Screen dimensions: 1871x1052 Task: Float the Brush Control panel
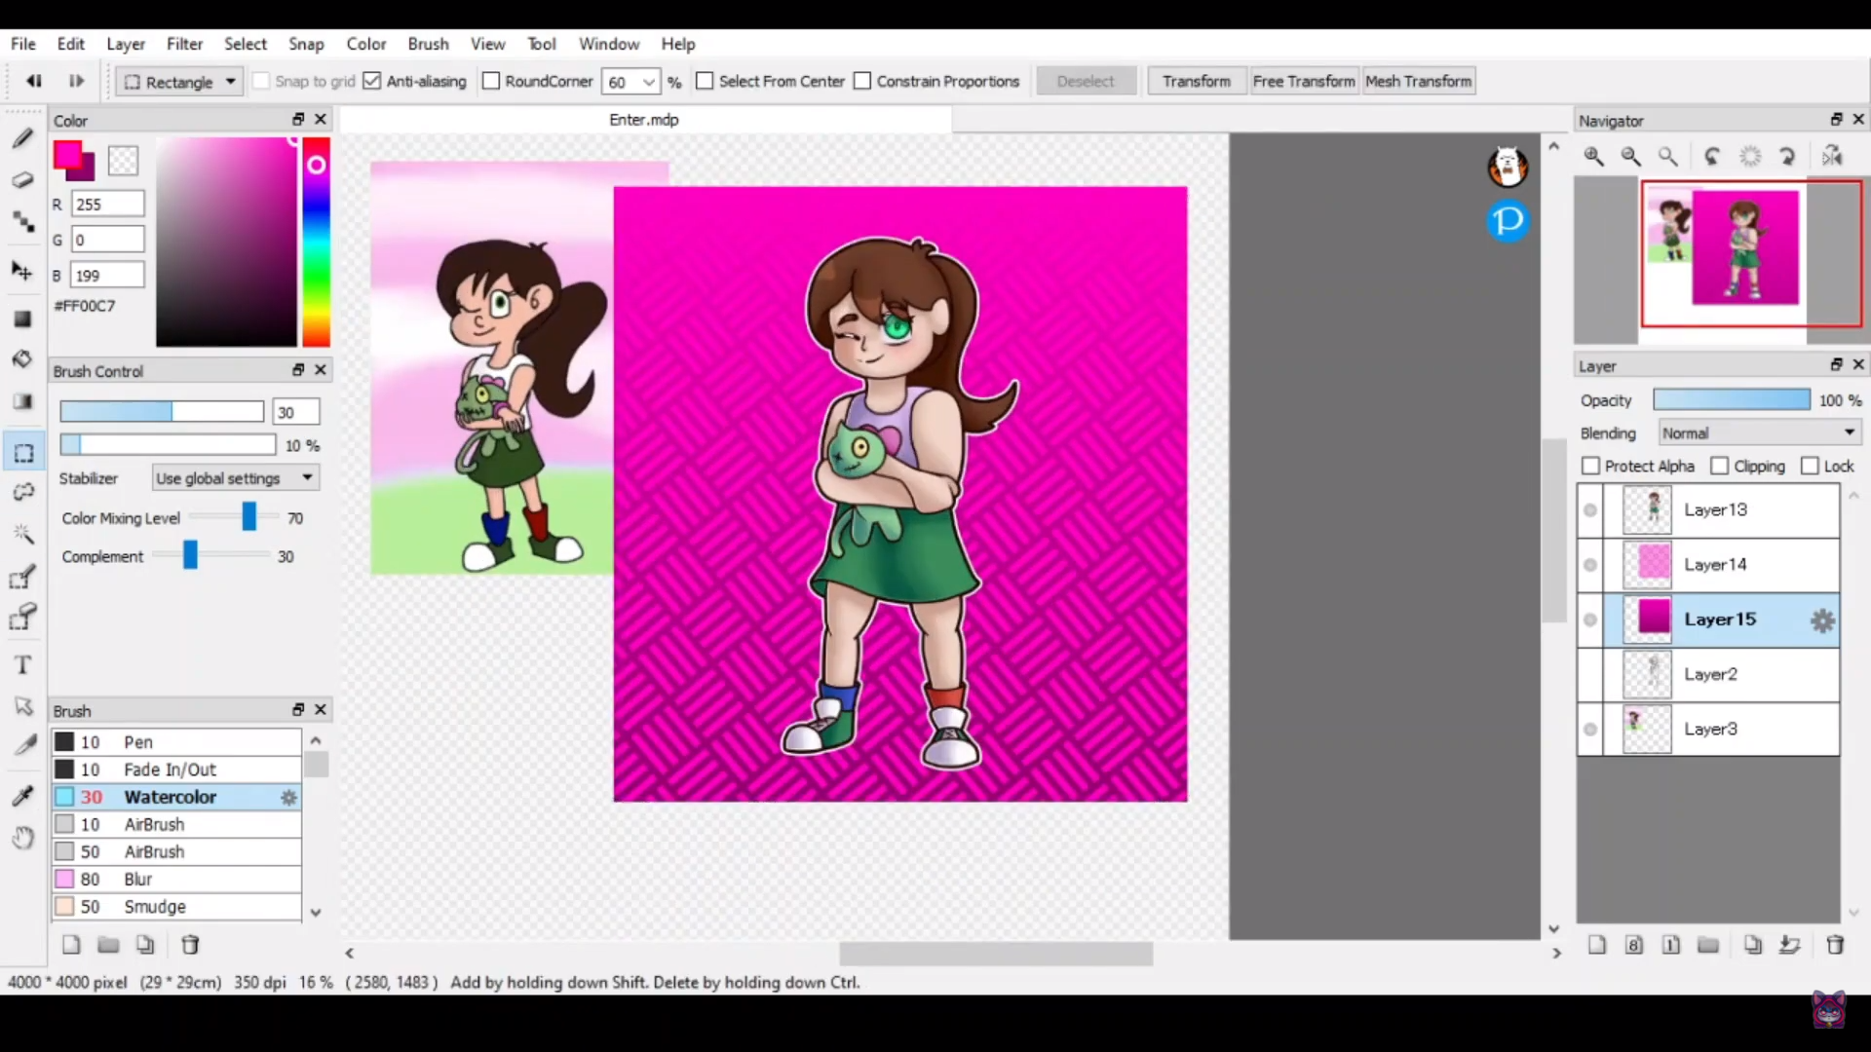point(298,370)
